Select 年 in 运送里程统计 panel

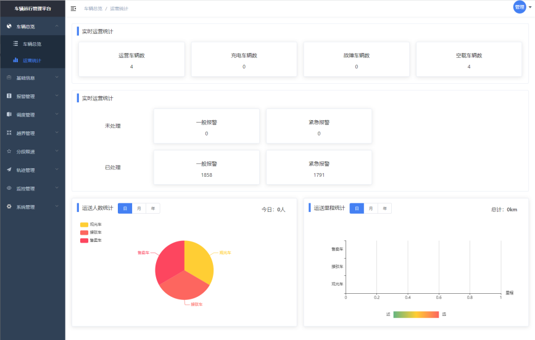point(385,208)
